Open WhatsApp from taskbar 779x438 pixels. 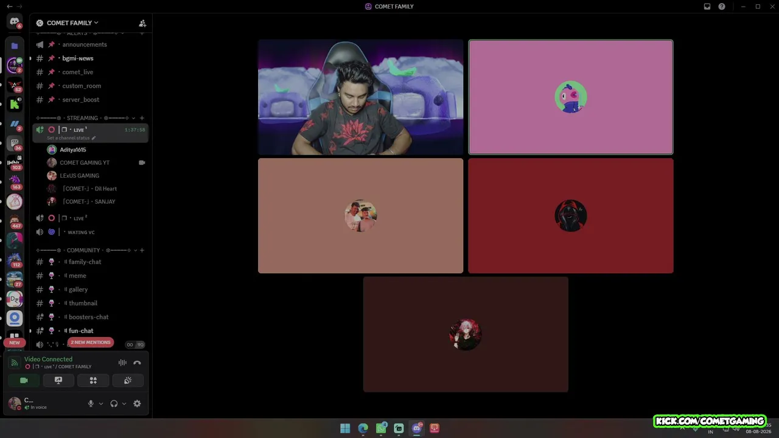coord(381,428)
